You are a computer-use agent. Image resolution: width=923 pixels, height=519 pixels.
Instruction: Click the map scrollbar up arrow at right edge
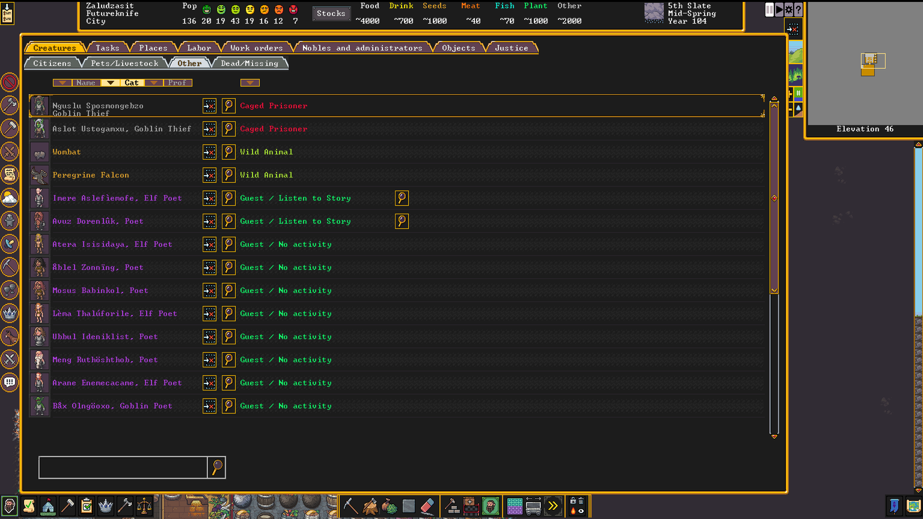918,144
